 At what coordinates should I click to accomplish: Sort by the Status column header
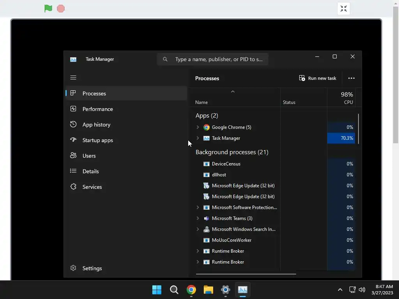(304, 98)
